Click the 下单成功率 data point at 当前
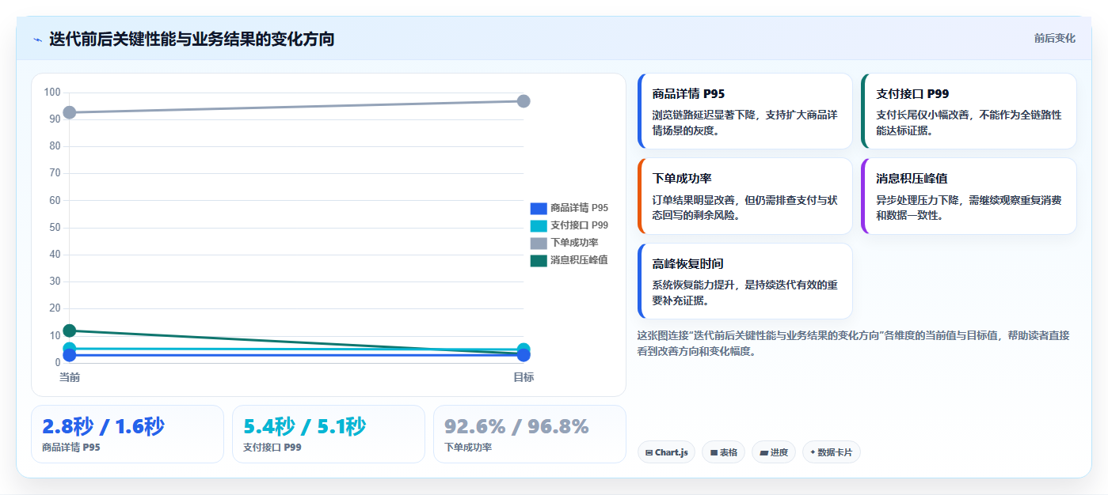1108x495 pixels. tap(70, 112)
